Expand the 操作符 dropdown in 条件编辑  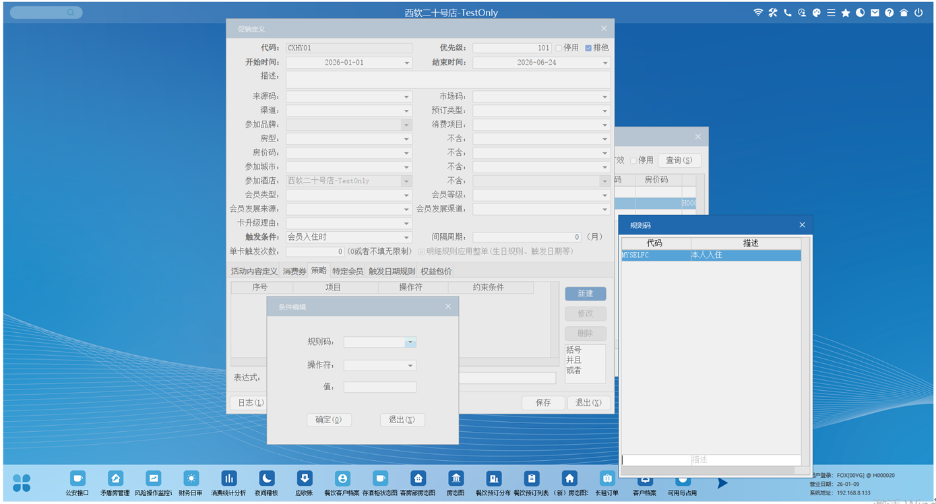pos(410,366)
